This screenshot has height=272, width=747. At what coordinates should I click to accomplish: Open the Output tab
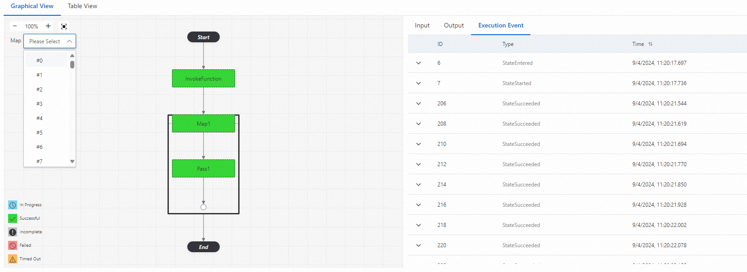(453, 26)
